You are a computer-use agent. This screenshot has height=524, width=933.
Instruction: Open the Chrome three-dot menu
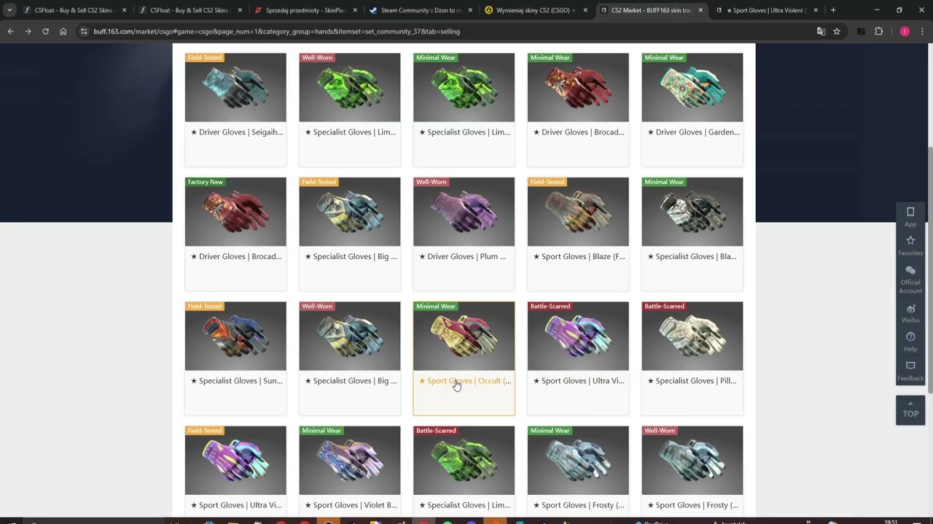(x=922, y=31)
